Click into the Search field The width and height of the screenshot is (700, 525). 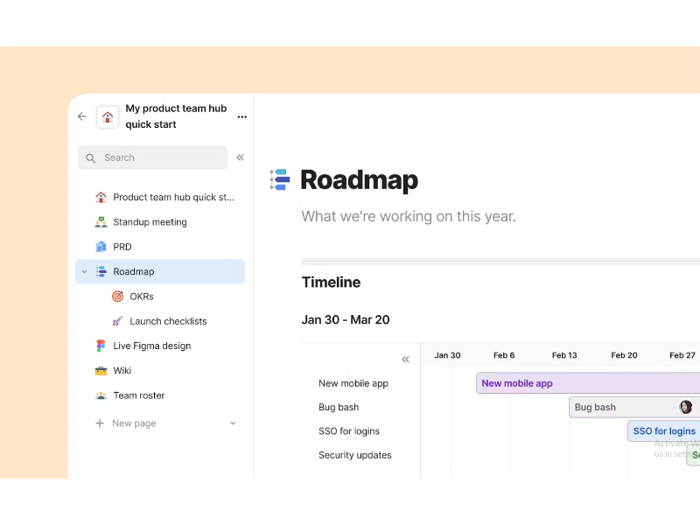tap(152, 157)
